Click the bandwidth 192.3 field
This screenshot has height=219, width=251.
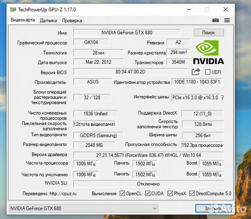click(x=202, y=145)
